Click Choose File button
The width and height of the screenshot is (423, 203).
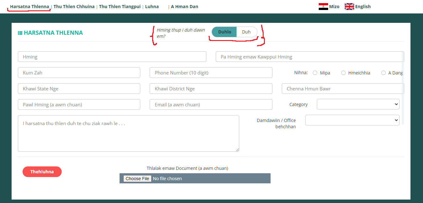[137, 179]
